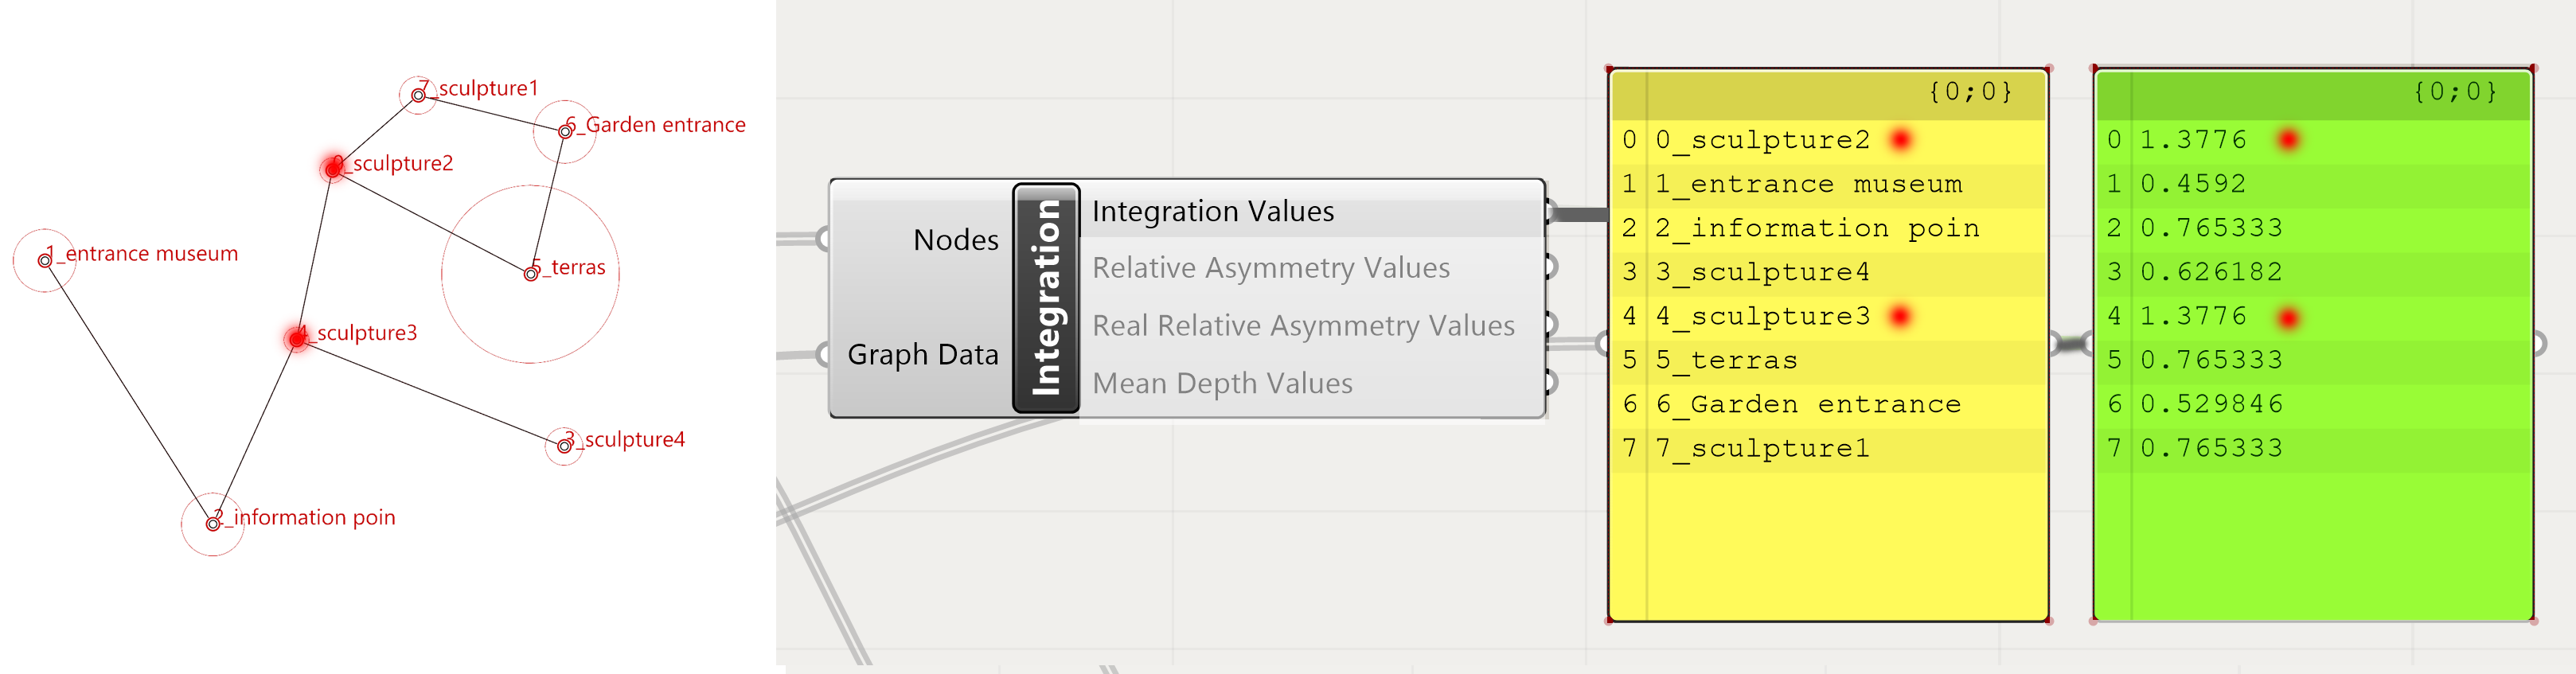Select the highlighted 4_sculpture3 graph node
The image size is (2576, 674).
297,339
